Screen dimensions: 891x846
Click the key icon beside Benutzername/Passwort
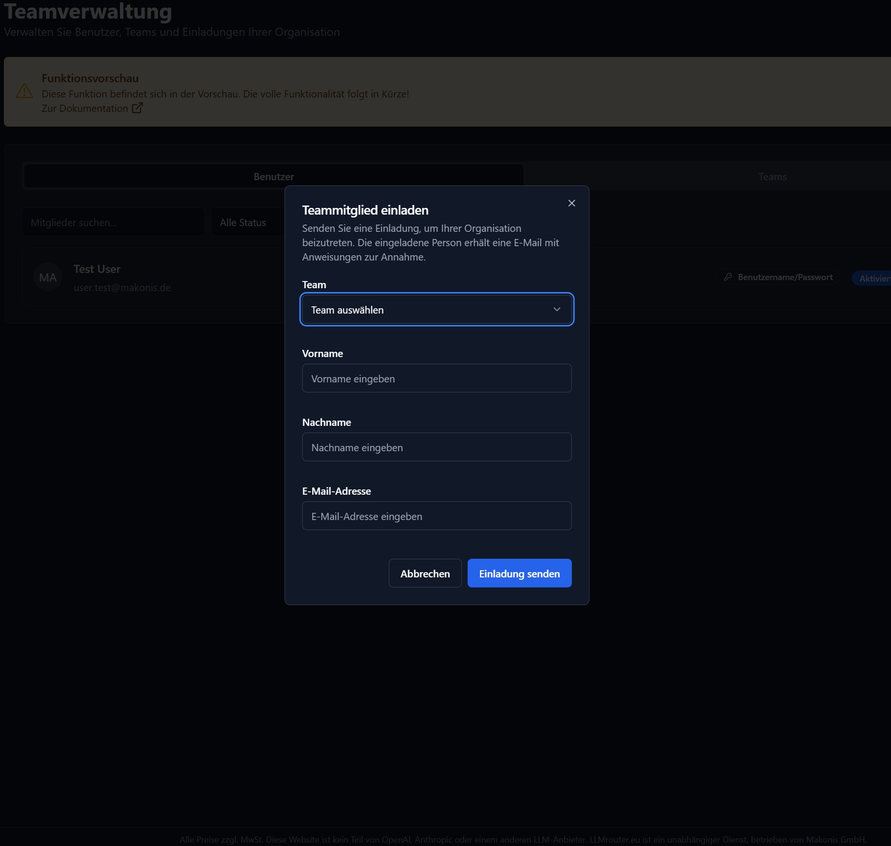pyautogui.click(x=728, y=277)
